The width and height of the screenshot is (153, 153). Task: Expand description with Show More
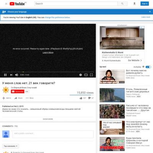(48, 119)
